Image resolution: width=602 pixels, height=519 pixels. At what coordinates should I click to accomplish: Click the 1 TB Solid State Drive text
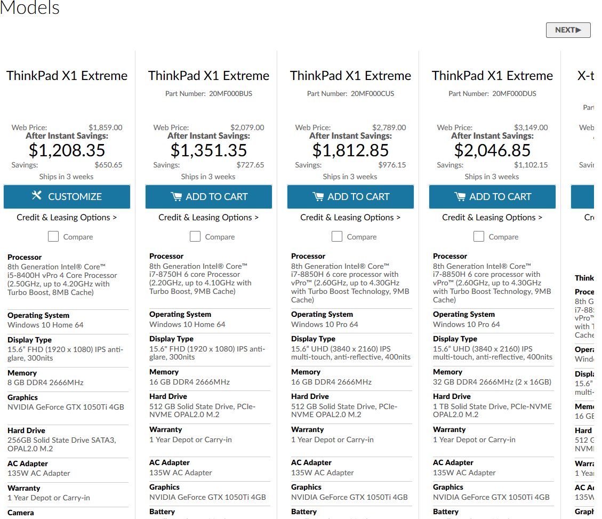(x=492, y=411)
